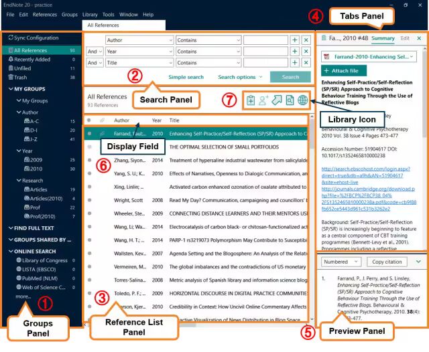
Task: Toggle read status dot for Xing, Linlin row
Action: pos(89,187)
